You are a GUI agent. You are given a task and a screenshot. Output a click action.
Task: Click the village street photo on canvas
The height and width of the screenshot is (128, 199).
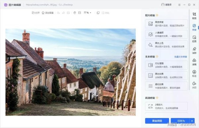70,72
